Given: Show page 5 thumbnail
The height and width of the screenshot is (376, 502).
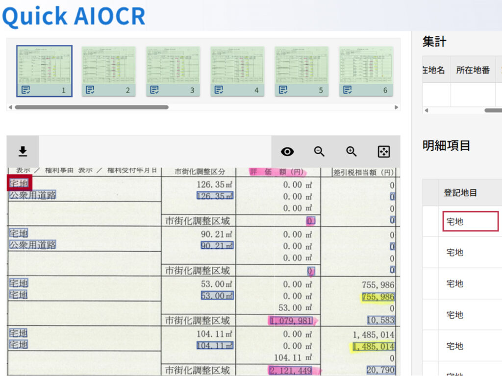Looking at the screenshot, I should click(301, 71).
